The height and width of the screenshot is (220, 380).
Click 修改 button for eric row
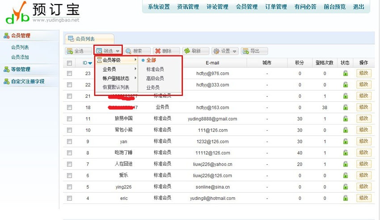[x=364, y=198]
